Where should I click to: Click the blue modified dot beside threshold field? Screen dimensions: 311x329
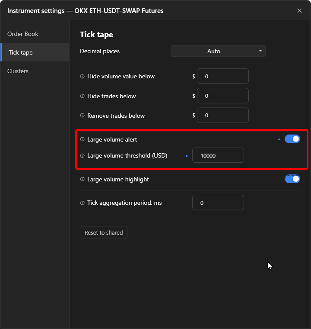pyautogui.click(x=187, y=156)
